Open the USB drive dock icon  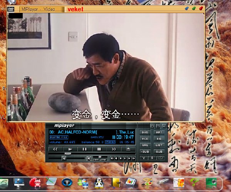(x=163, y=182)
